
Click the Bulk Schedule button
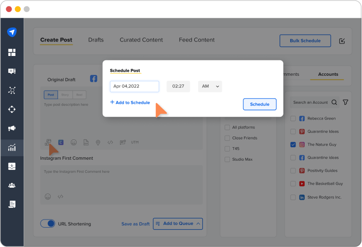click(x=305, y=41)
